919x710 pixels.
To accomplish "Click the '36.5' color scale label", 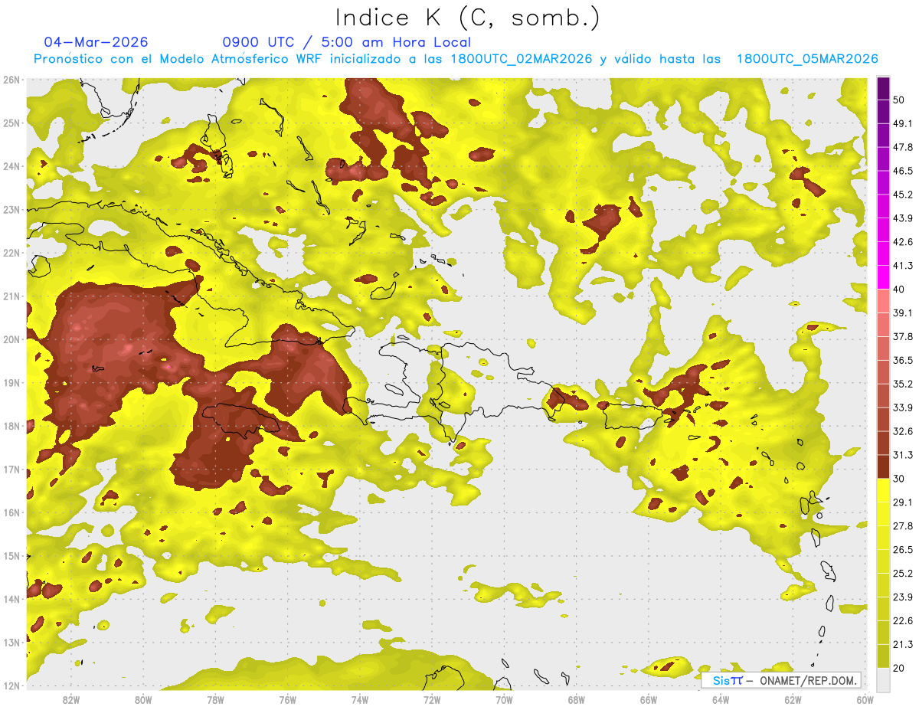I will 903,360.
